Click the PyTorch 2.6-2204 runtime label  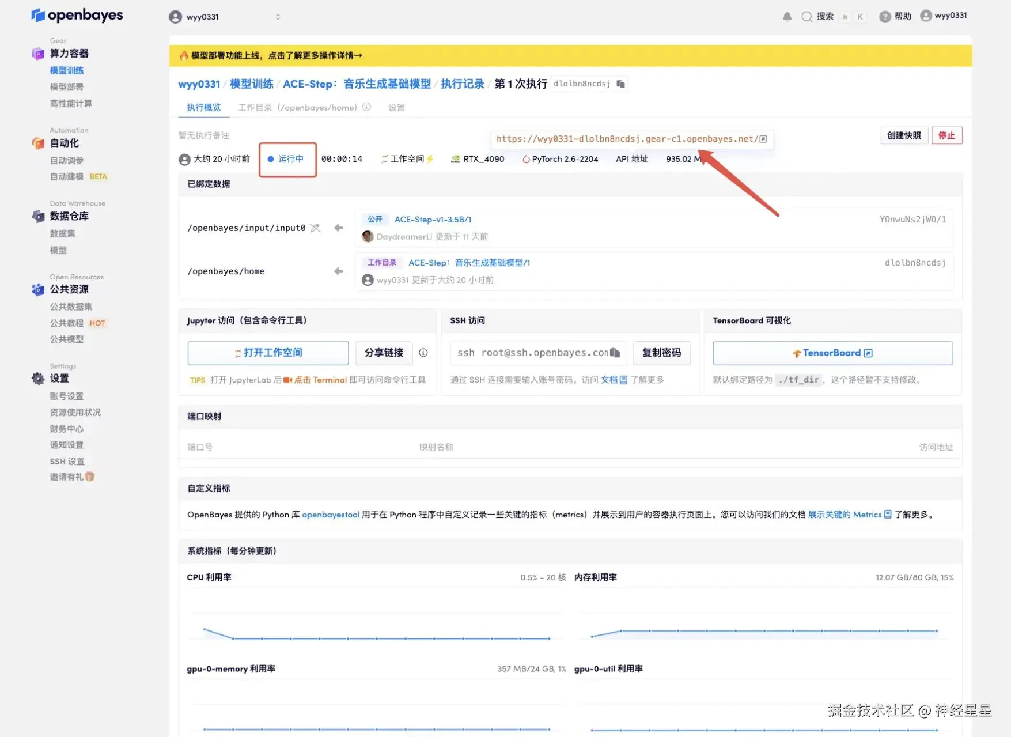pyautogui.click(x=561, y=159)
